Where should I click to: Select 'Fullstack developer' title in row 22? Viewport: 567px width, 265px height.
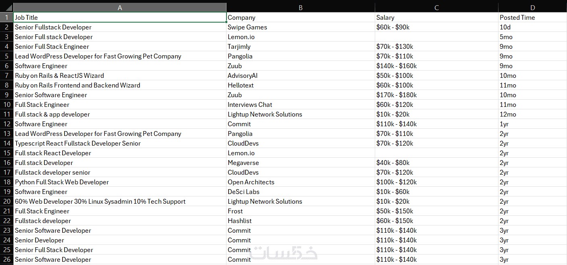pos(120,221)
